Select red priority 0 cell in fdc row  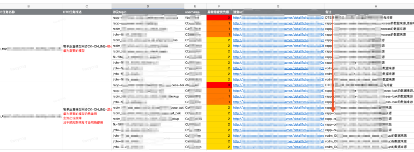point(219,18)
